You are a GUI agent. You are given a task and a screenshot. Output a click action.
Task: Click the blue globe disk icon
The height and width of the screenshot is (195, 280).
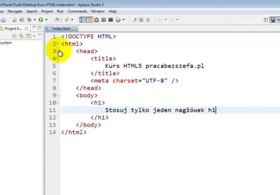(22, 20)
